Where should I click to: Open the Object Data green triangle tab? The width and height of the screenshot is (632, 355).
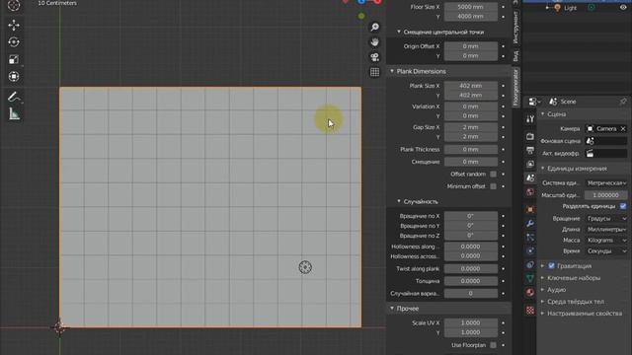click(x=530, y=278)
